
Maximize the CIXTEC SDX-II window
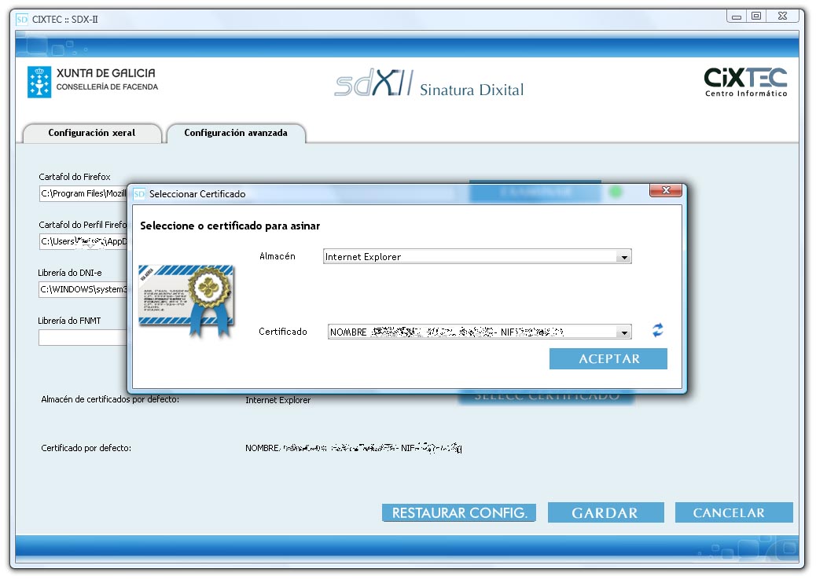756,17
